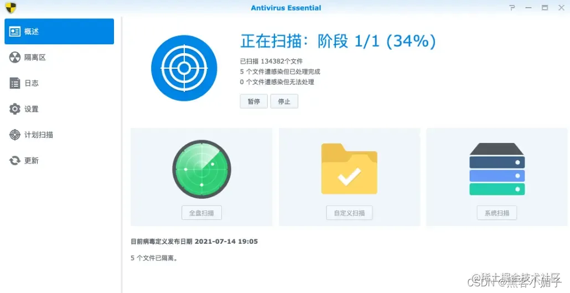Open the 隔离区 sidebar tab
Viewport: 570px width, 293px height.
tap(59, 58)
